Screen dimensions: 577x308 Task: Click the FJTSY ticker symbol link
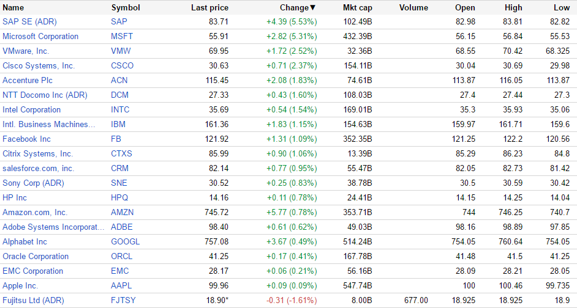pos(124,300)
